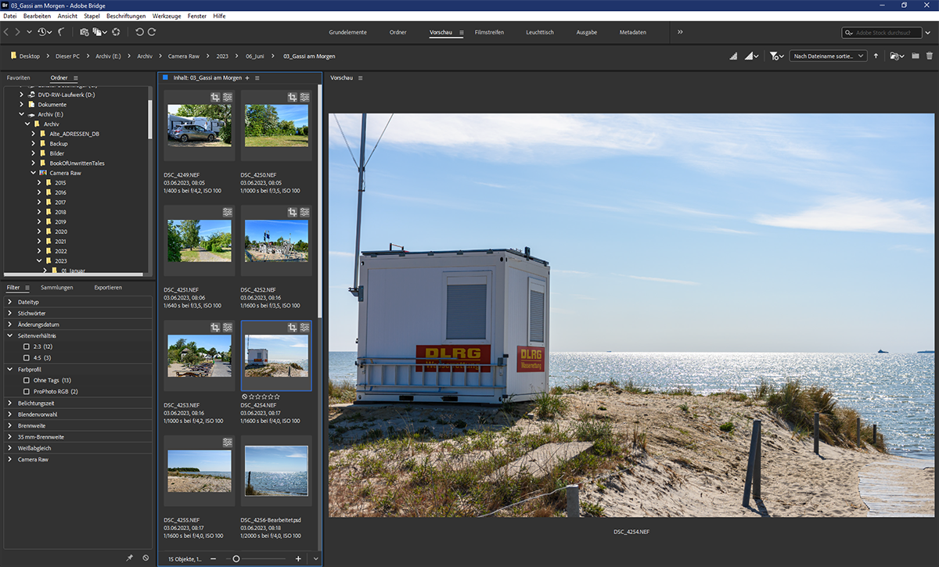Expand the 2019 folder in tree
This screenshot has height=567, width=939.
tap(40, 222)
